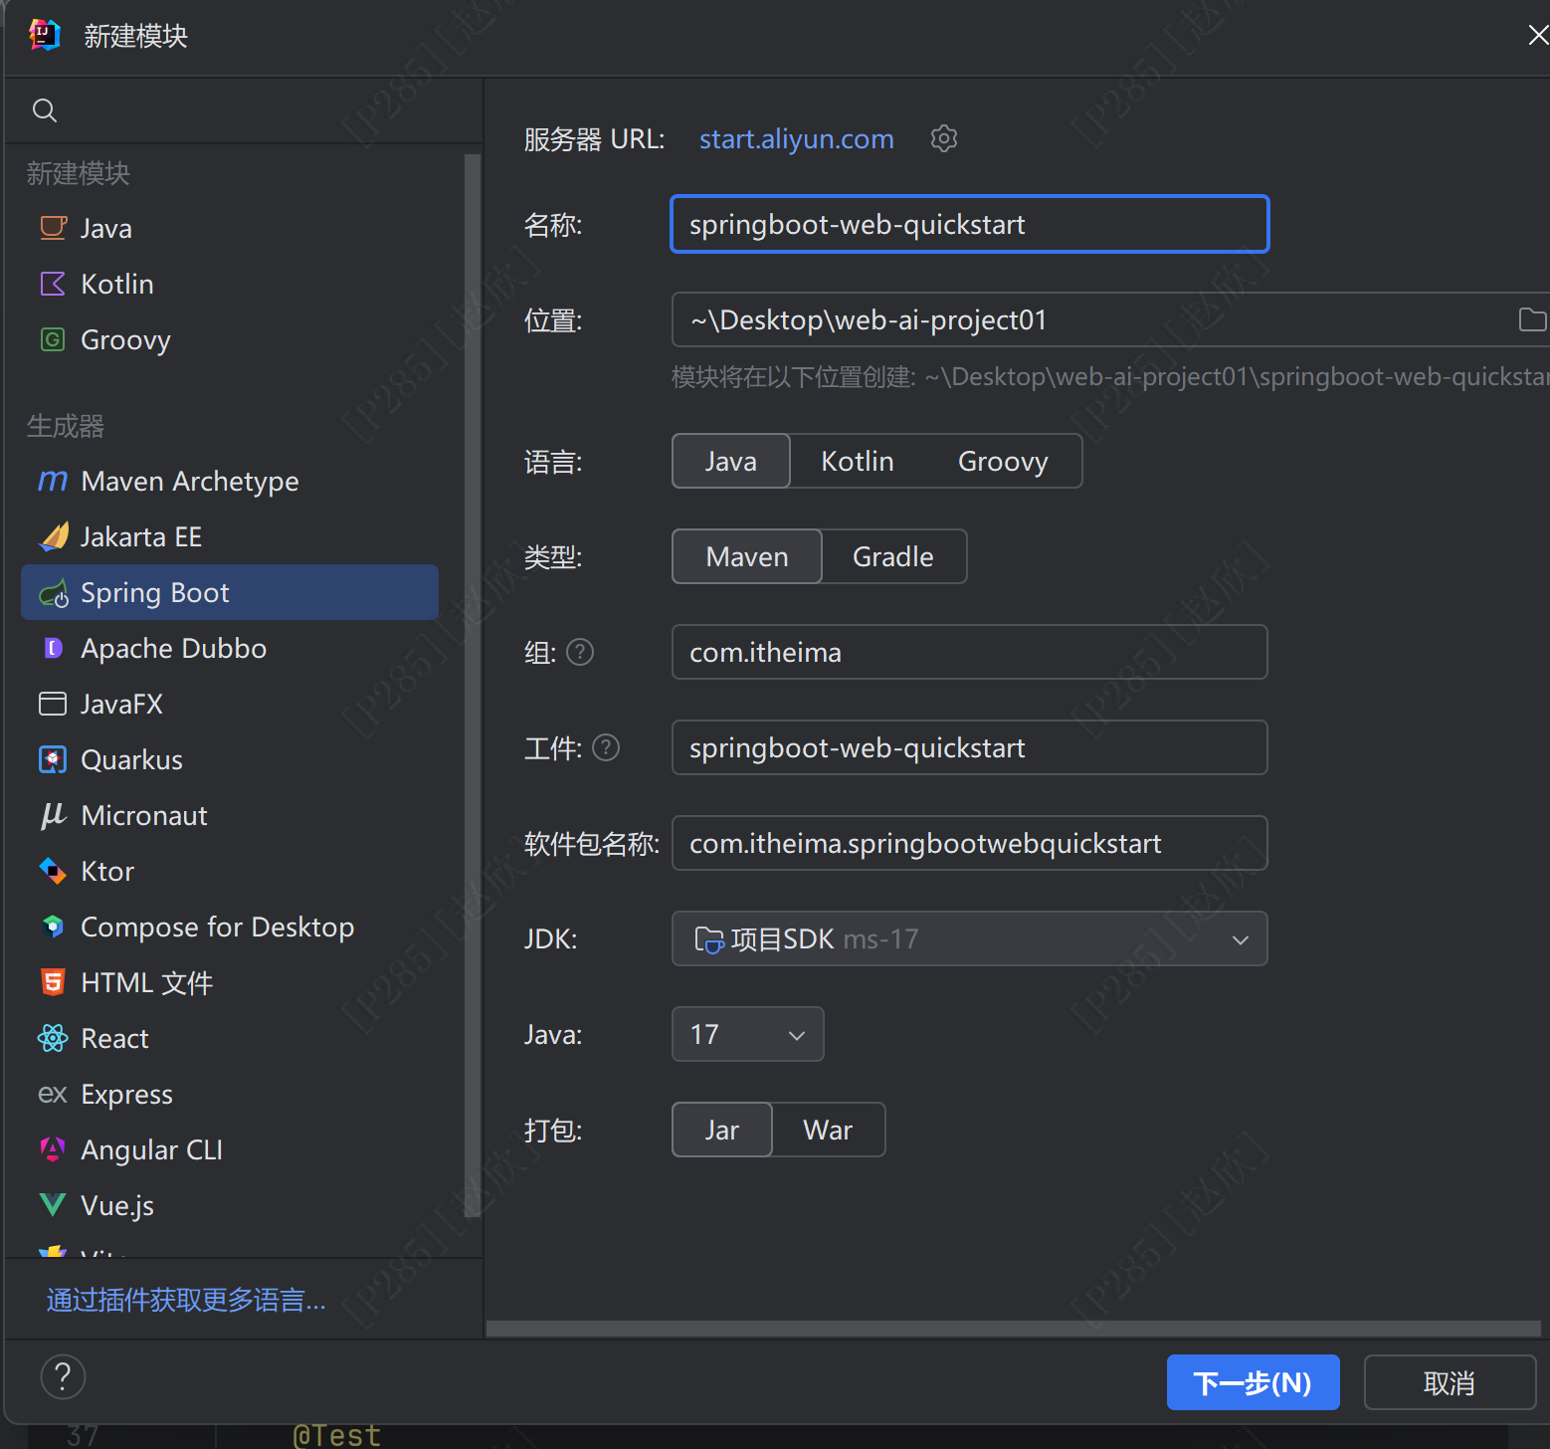Select the Java module icon
Screen dimensions: 1550x1449
53,228
